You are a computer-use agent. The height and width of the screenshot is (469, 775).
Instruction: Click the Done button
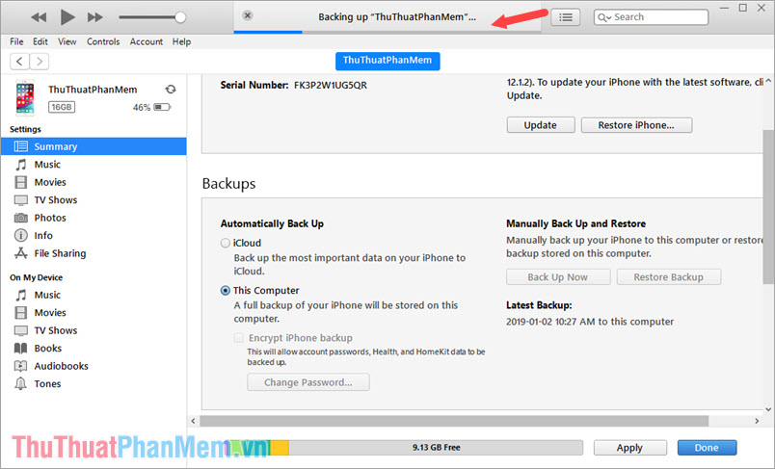(707, 448)
